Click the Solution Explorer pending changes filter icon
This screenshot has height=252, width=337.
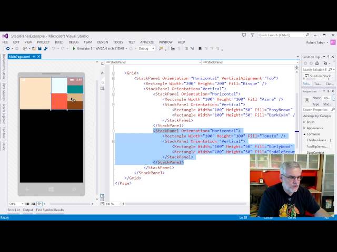tap(326, 64)
